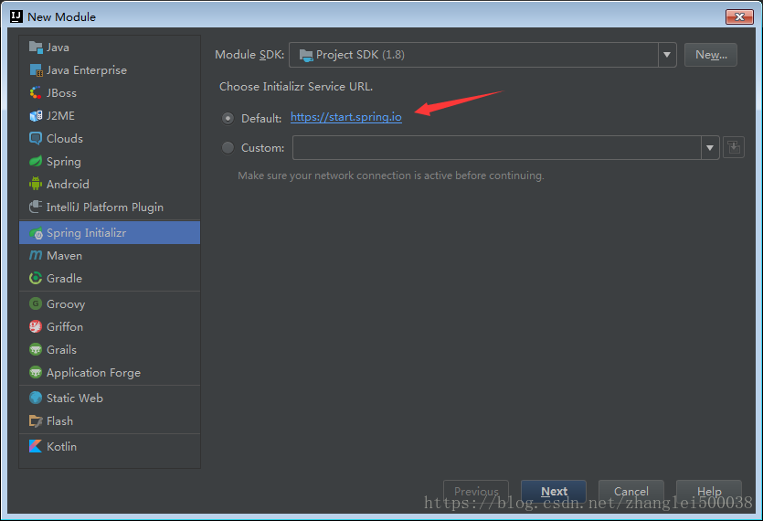Select Kotlin module type
This screenshot has width=763, height=521.
(110, 446)
